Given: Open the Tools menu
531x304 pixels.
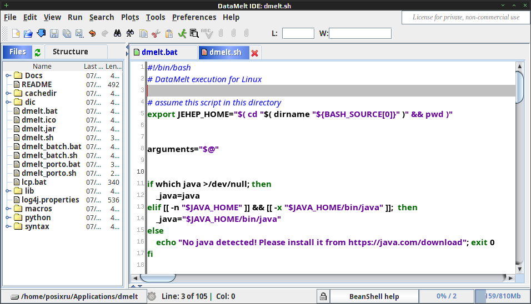Looking at the screenshot, I should point(156,17).
